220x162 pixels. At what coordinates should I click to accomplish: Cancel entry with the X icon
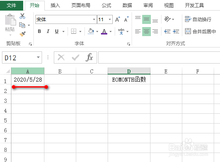61,57
